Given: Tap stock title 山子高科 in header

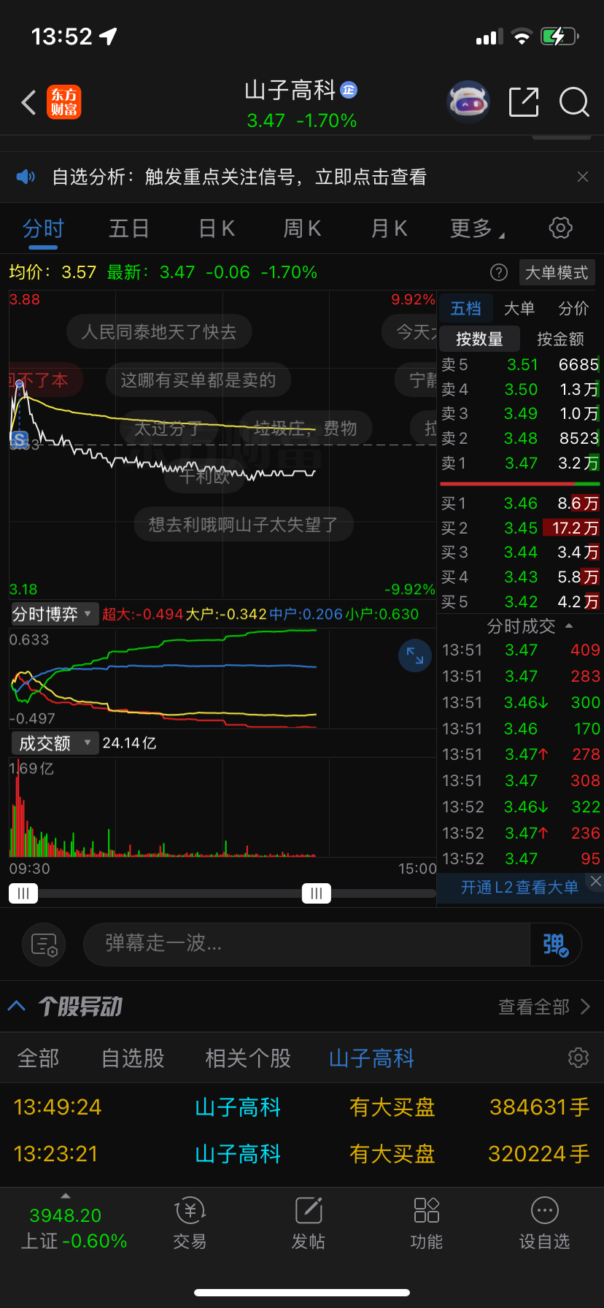Looking at the screenshot, I should 290,91.
